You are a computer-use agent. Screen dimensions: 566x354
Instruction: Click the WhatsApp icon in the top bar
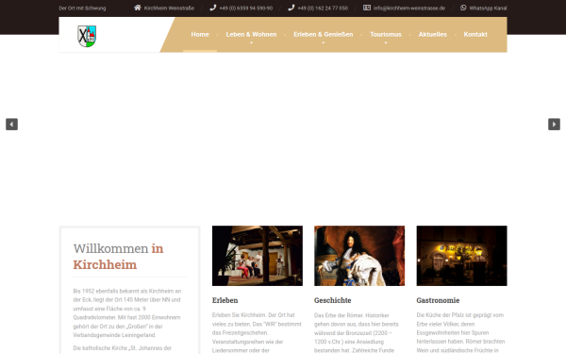pyautogui.click(x=463, y=8)
